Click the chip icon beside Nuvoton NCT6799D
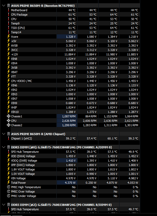The height and width of the screenshot is (216, 157). pyautogui.click(x=9, y=6)
